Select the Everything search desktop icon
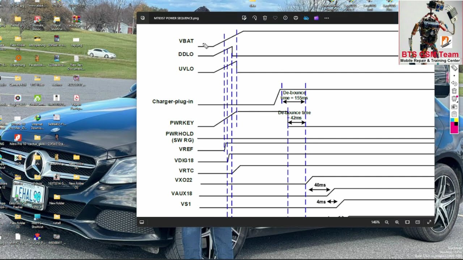Image resolution: width=463 pixels, height=260 pixels. [18, 60]
